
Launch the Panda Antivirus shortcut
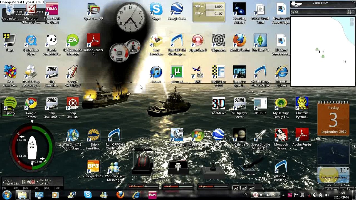[x=52, y=45]
